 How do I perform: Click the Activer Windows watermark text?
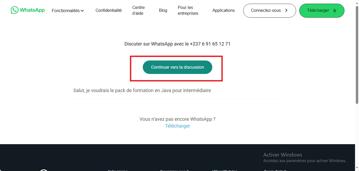(283, 155)
